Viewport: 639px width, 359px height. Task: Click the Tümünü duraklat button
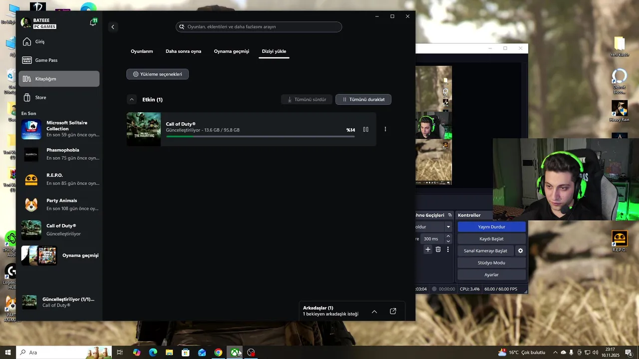(x=363, y=100)
